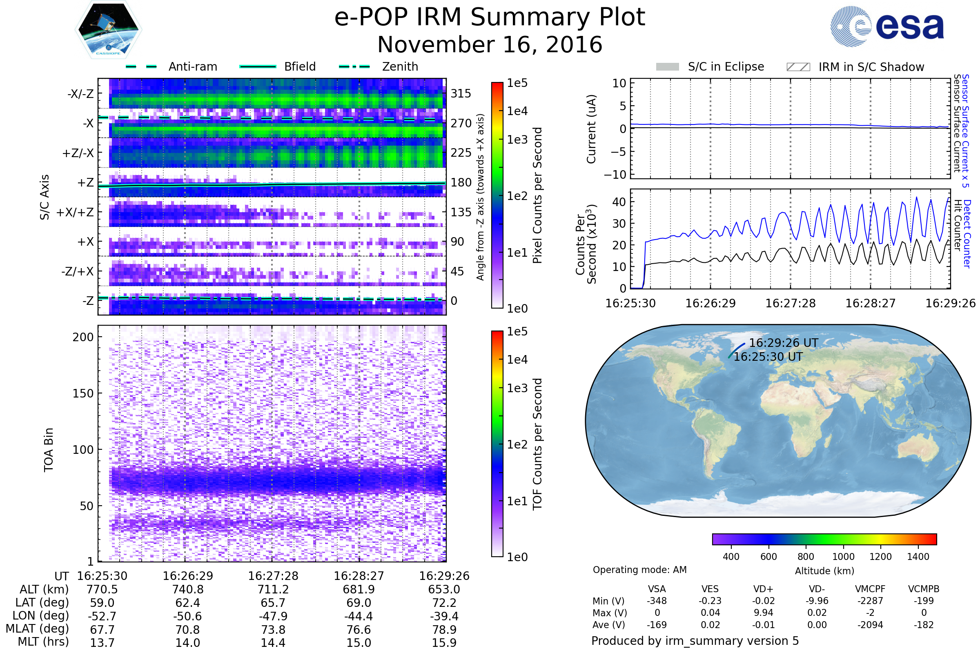Image resolution: width=980 pixels, height=653 pixels.
Task: Click the IRM in S/C Shadow hatched legend patch
Action: [x=798, y=67]
